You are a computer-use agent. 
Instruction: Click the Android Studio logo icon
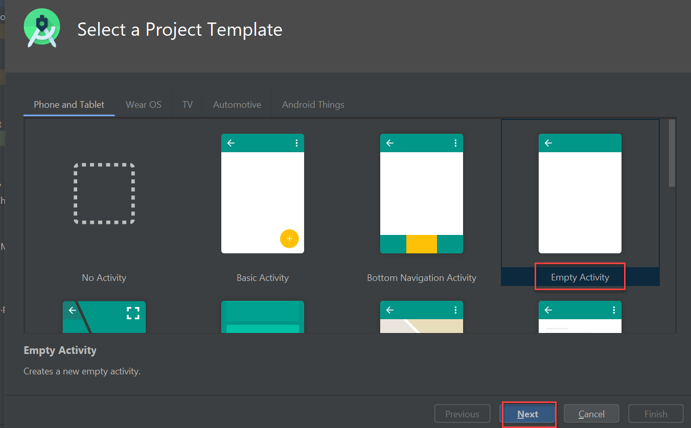pyautogui.click(x=42, y=29)
